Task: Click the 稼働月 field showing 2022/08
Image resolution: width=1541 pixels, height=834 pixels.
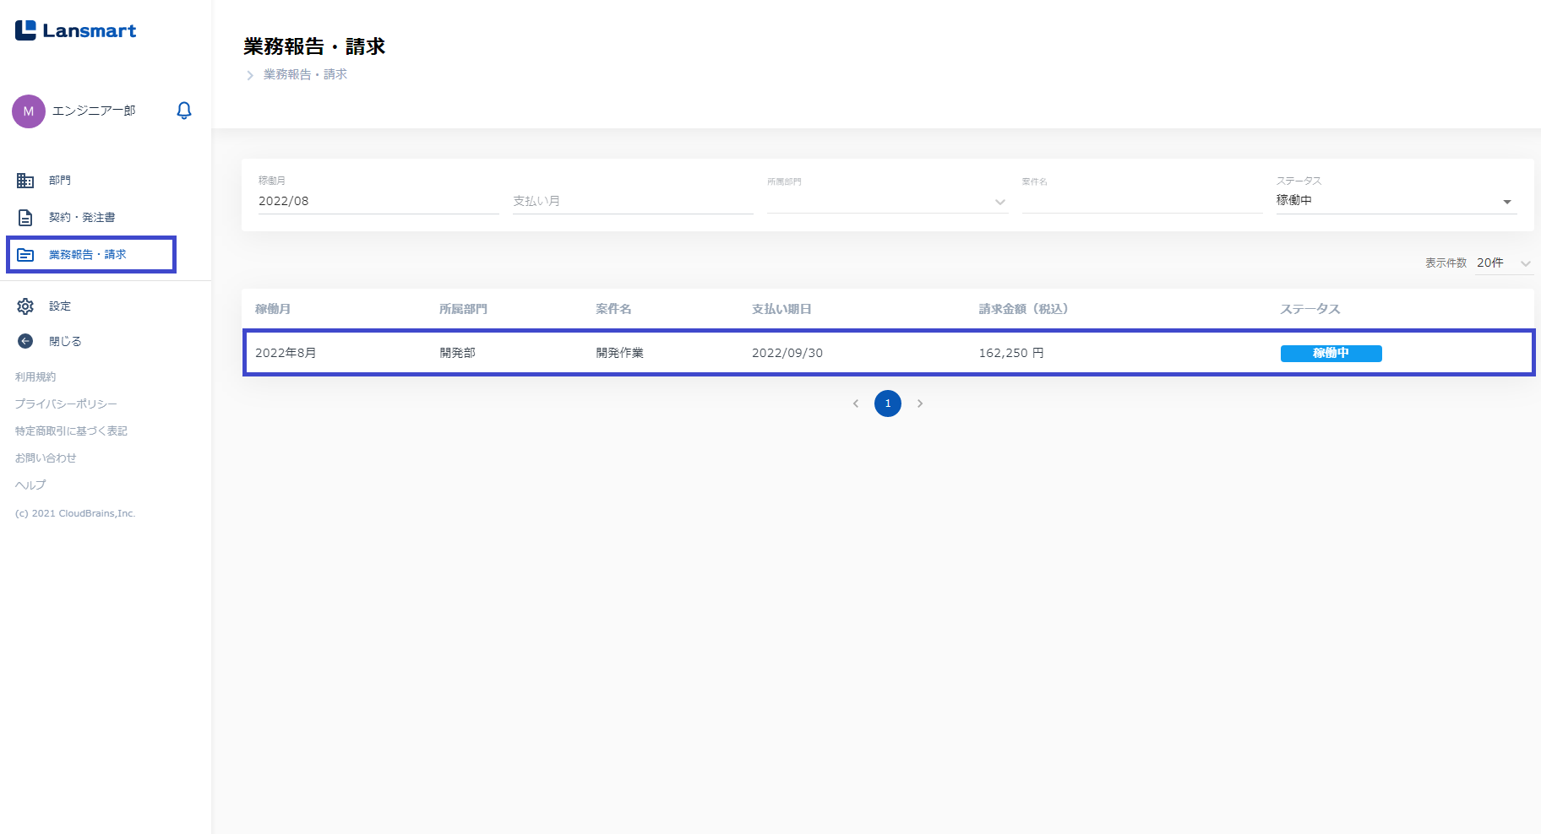Action: pyautogui.click(x=378, y=201)
